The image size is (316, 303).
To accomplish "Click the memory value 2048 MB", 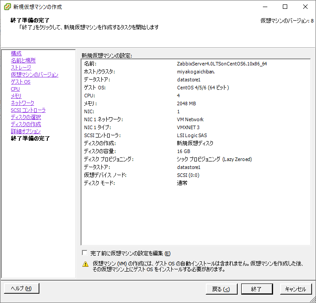I will click(186, 104).
